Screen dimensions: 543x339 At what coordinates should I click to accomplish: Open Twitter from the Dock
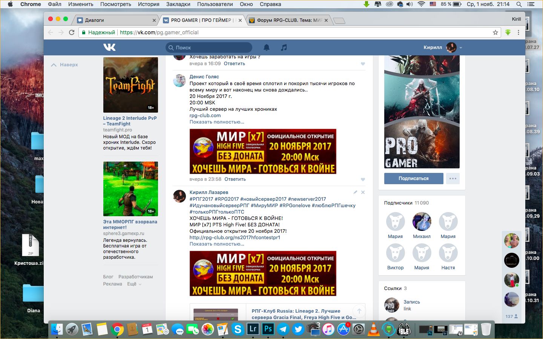tap(298, 329)
